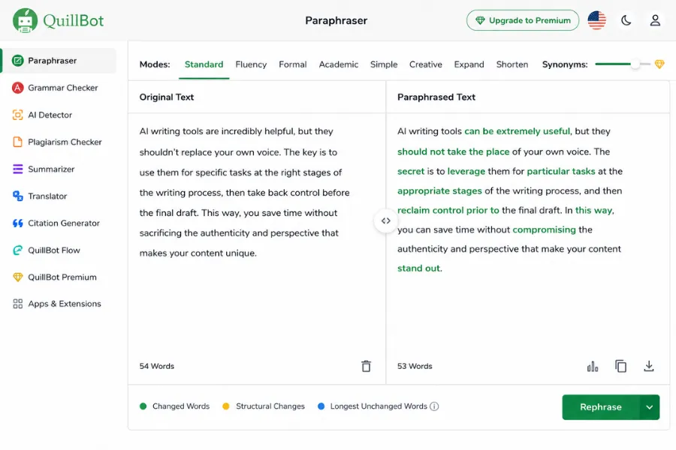Switch to Academic mode
Image resolution: width=676 pixels, height=450 pixels.
339,64
